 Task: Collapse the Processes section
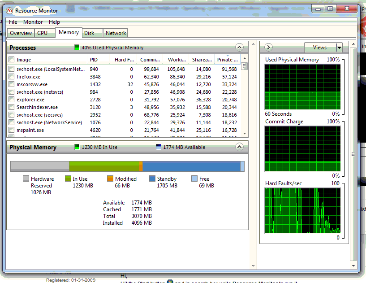239,48
